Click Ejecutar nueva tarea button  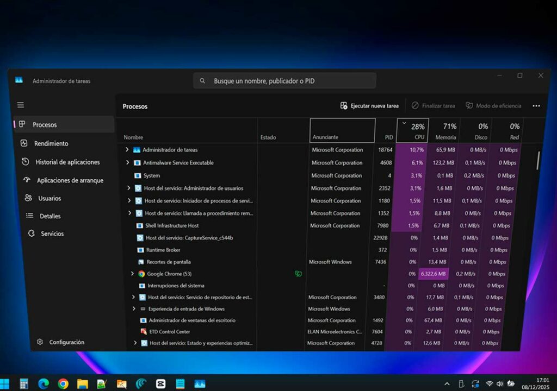click(369, 106)
